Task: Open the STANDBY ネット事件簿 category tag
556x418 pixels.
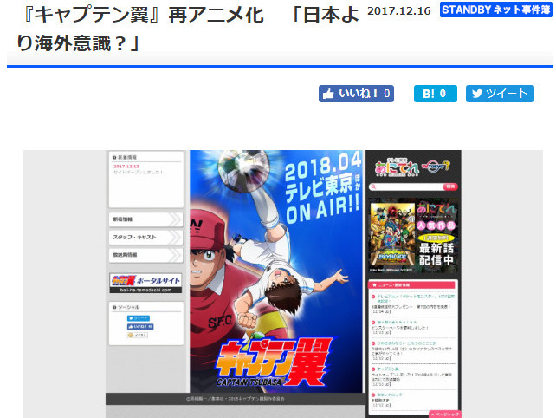Action: 495,10
